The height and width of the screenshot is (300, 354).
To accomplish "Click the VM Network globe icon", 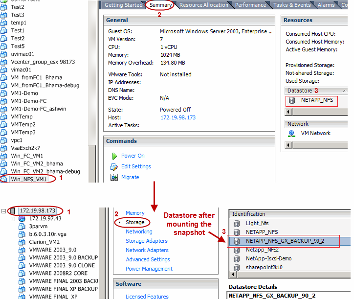I will [x=291, y=134].
